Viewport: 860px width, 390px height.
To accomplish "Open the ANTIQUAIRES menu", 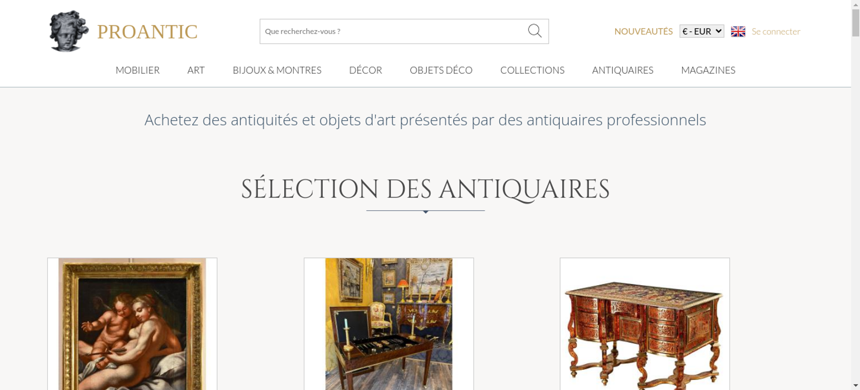I will tap(623, 70).
